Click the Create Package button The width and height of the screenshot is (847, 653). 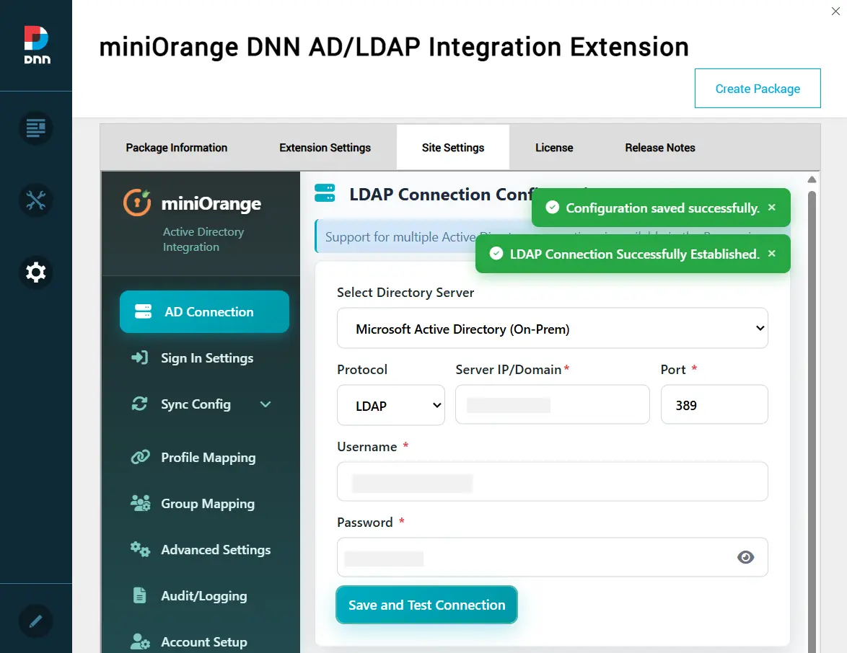tap(758, 88)
